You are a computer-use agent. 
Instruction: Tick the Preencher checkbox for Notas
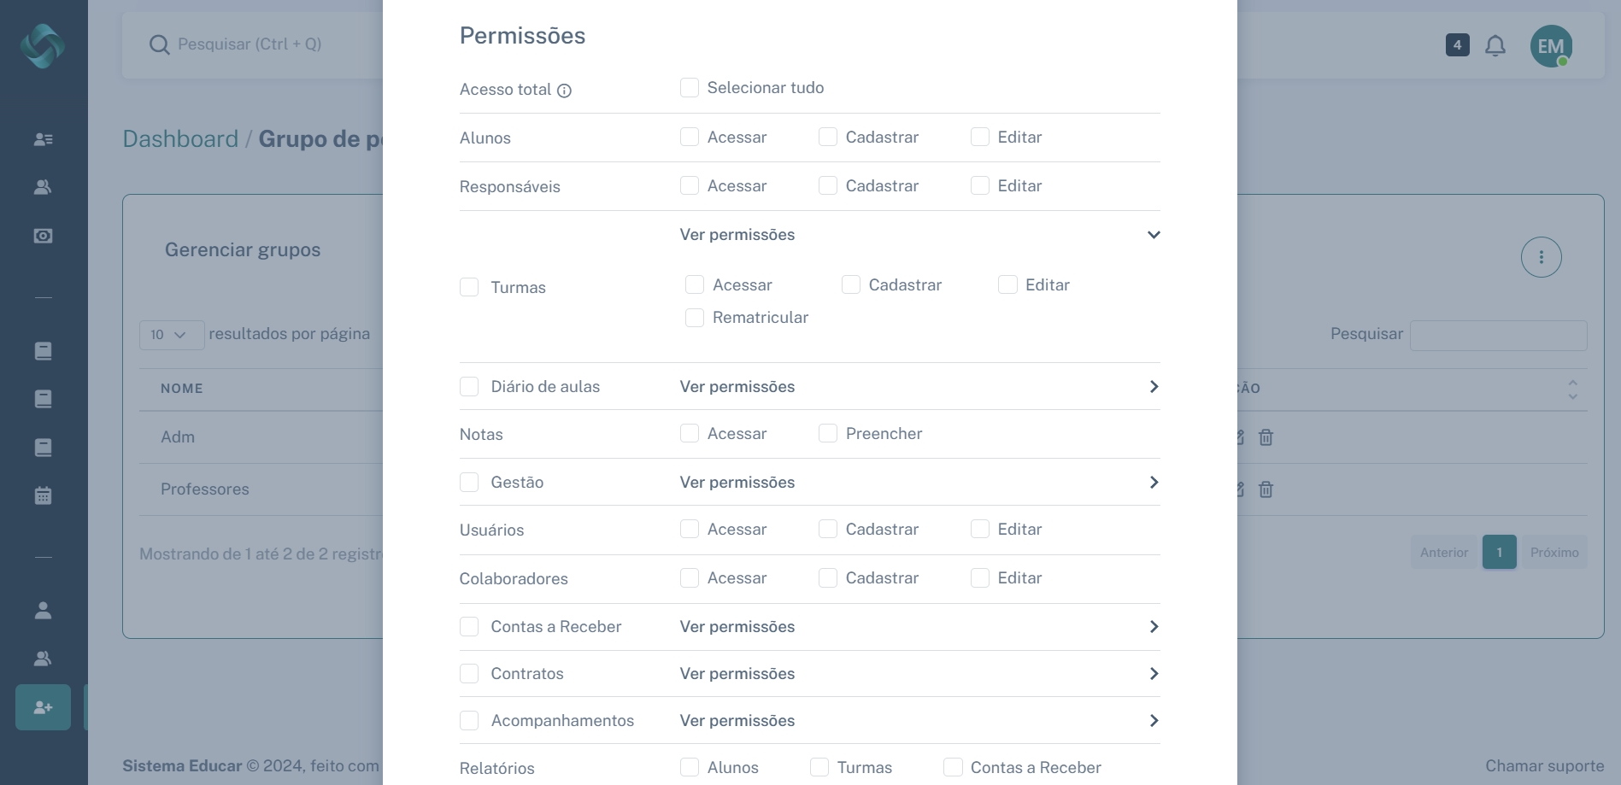point(828,434)
